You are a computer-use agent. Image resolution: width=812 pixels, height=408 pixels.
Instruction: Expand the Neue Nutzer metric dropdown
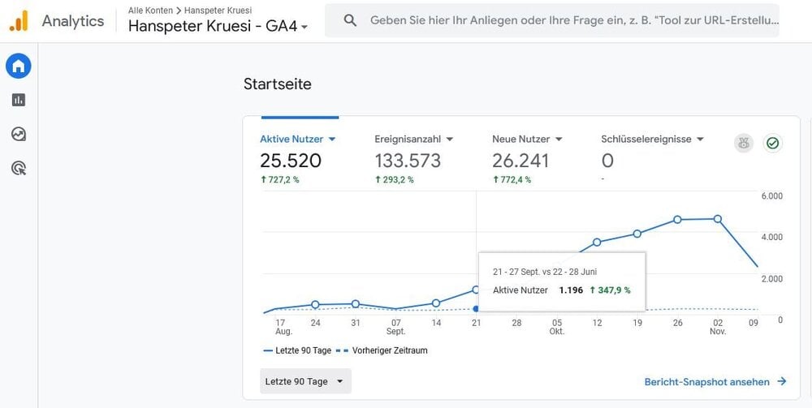click(559, 139)
